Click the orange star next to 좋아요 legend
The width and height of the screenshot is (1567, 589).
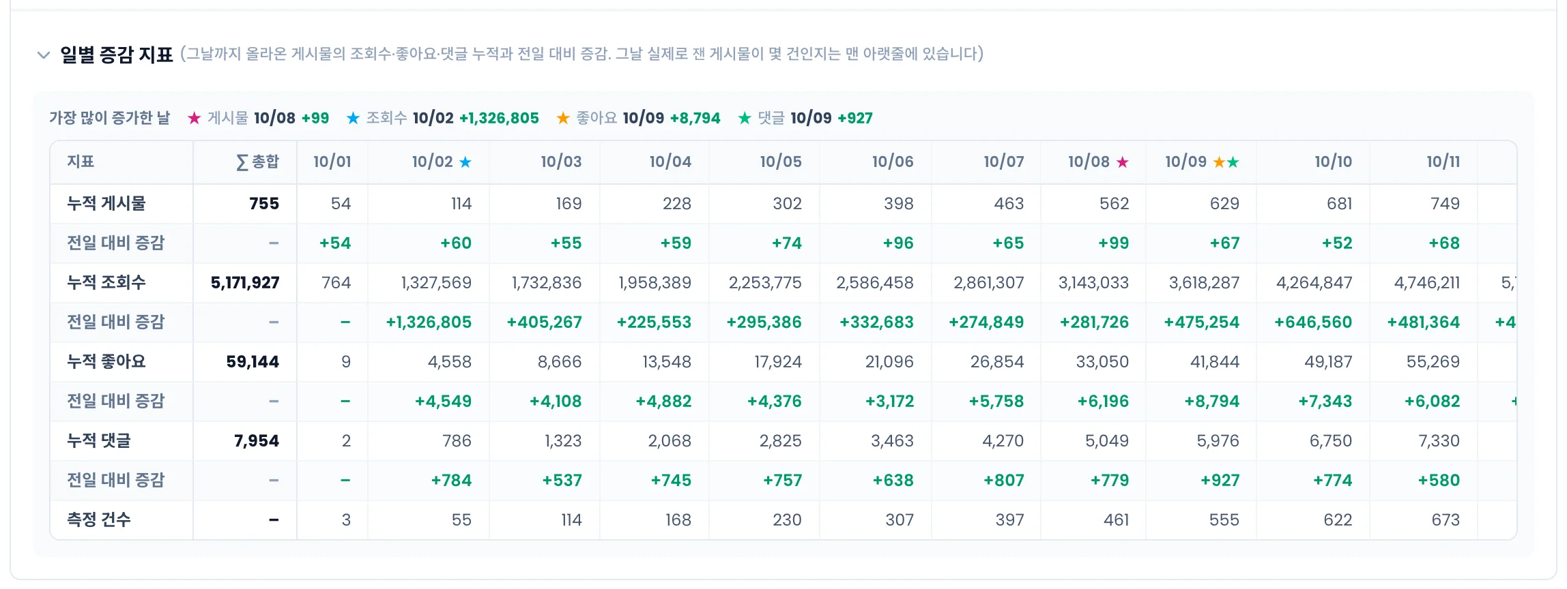coord(563,118)
